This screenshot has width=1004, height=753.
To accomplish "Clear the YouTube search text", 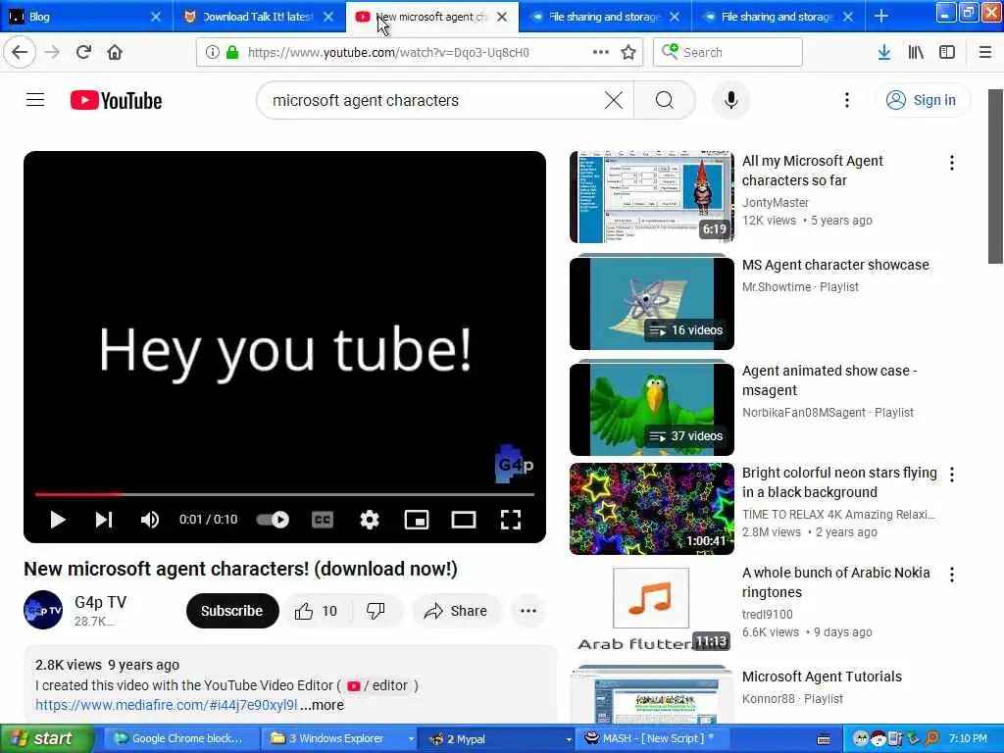I will click(x=614, y=101).
